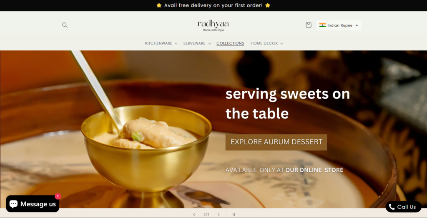This screenshot has height=218, width=427.
Task: Click the red notification badge on chat
Action: tap(58, 196)
